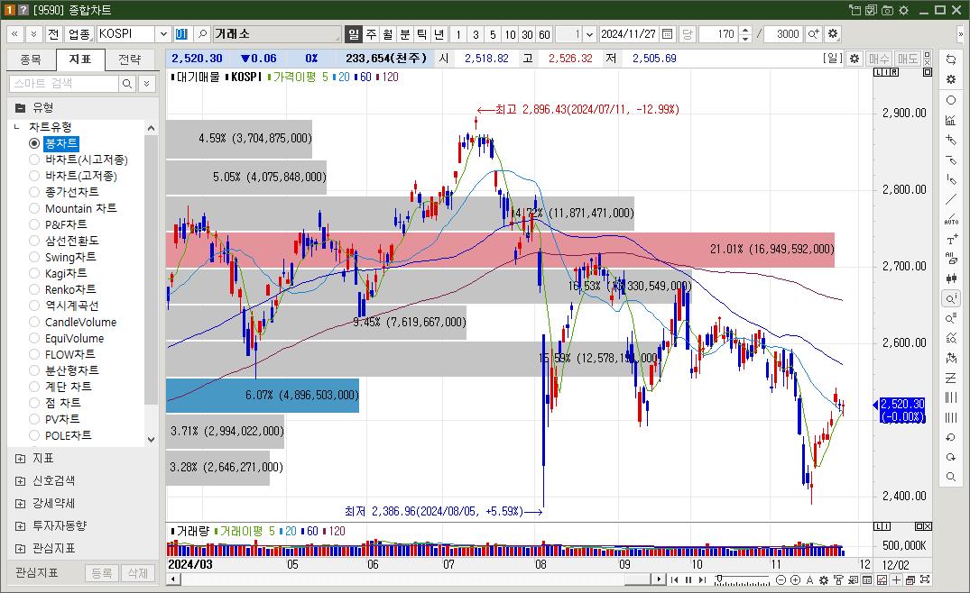The image size is (970, 593).
Task: Click the 매도 sell button
Action: 908,58
